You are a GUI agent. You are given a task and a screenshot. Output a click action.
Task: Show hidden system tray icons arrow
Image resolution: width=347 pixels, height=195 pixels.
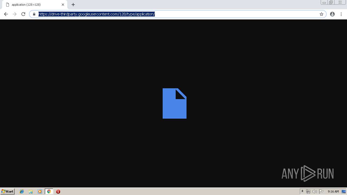(303, 191)
